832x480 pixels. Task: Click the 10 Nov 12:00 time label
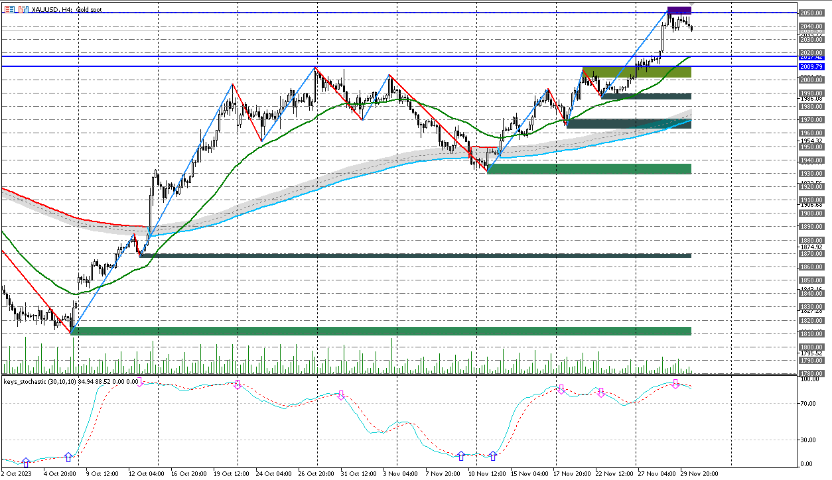(x=486, y=474)
